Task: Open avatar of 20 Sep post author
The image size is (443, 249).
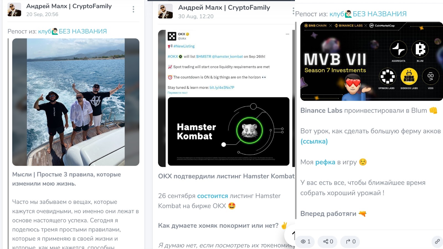Action: (14, 10)
